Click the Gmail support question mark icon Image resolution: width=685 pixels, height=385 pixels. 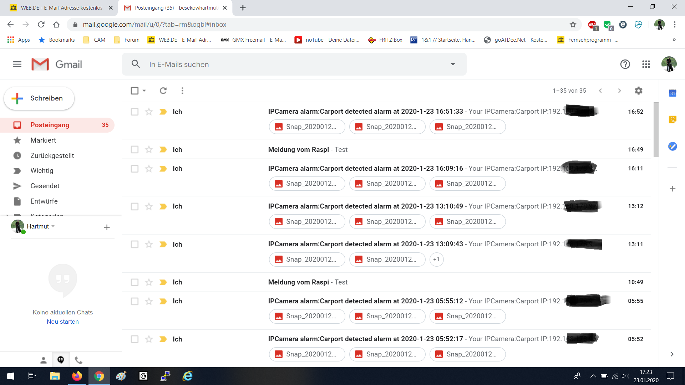(x=625, y=64)
